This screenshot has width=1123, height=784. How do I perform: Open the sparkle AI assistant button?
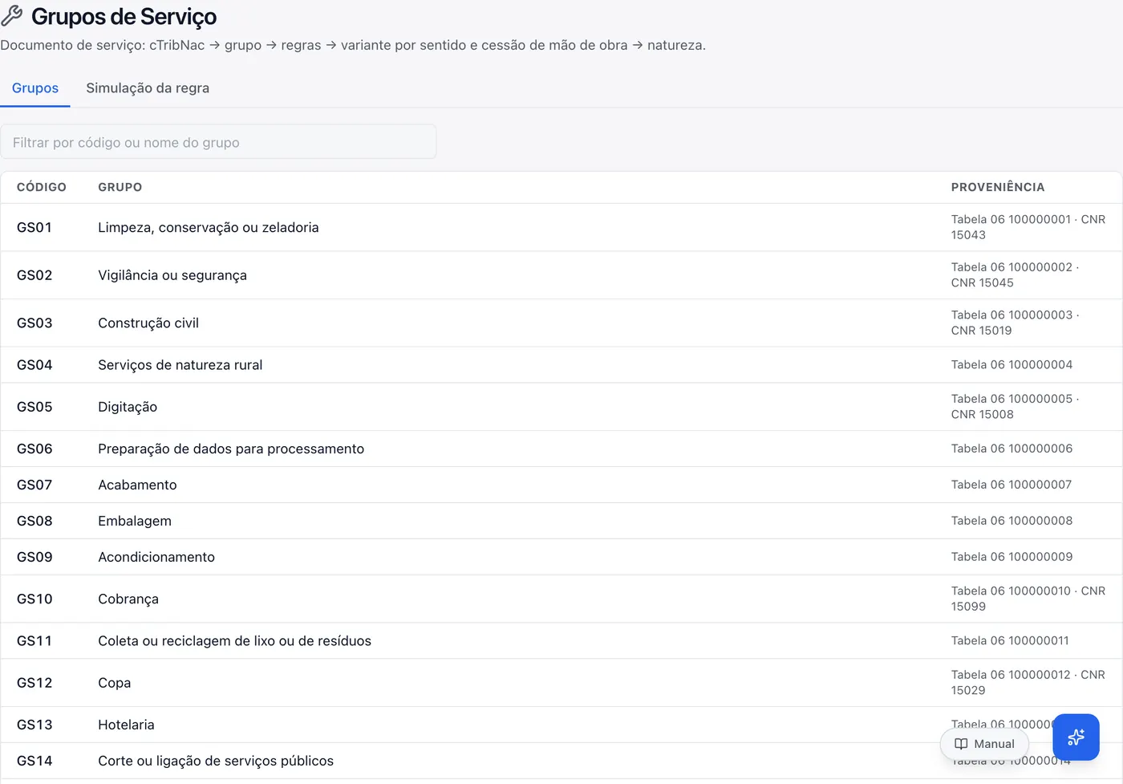click(x=1076, y=737)
